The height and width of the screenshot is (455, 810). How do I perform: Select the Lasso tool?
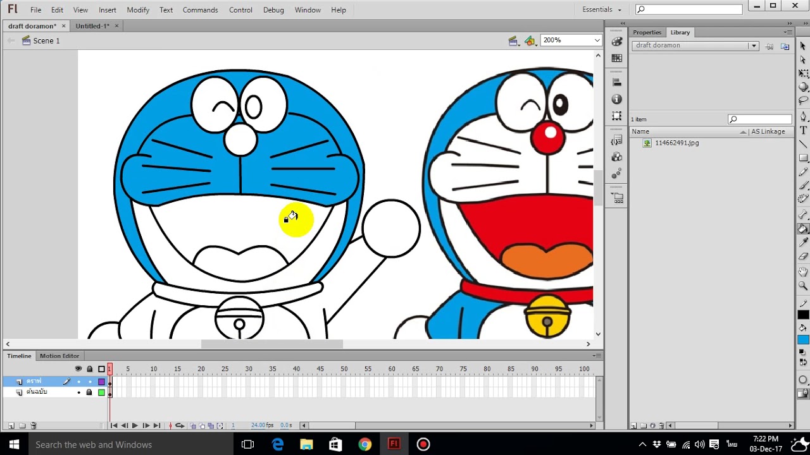(x=803, y=101)
